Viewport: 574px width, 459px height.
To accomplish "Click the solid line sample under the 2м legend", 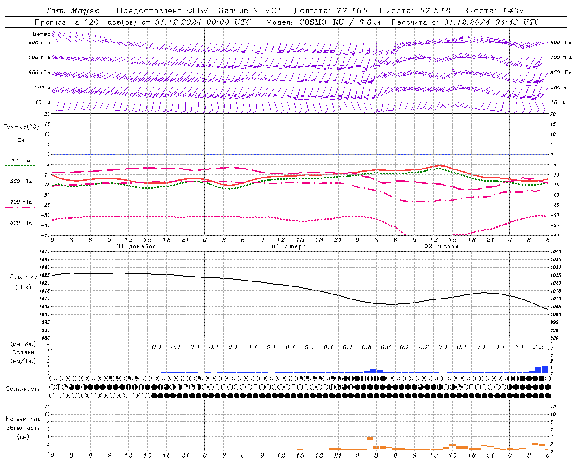I will tap(21, 145).
